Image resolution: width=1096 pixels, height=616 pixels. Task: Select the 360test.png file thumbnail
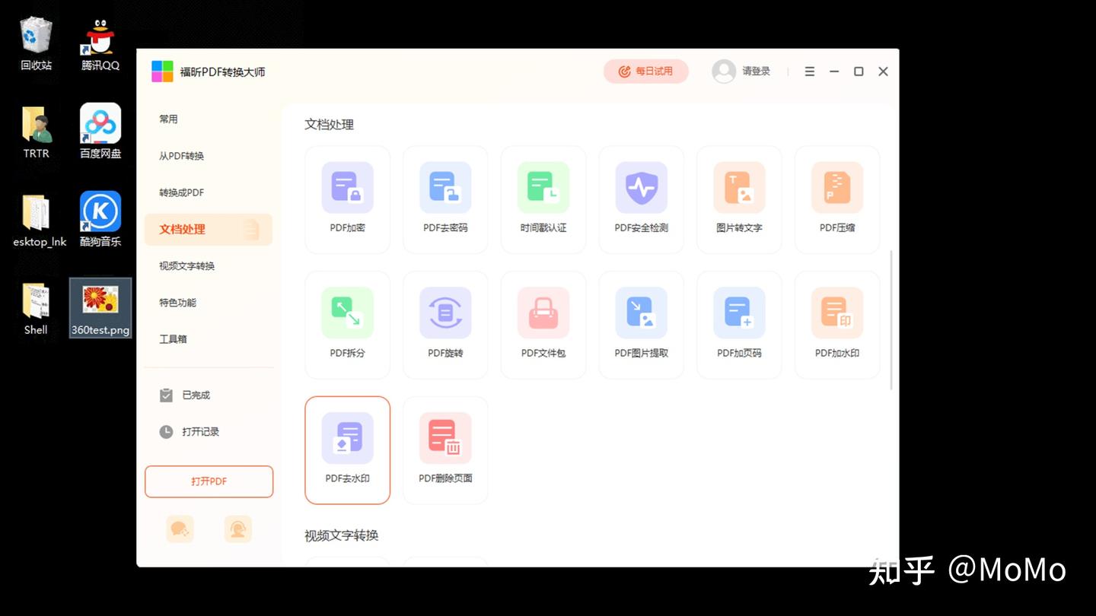(x=100, y=308)
